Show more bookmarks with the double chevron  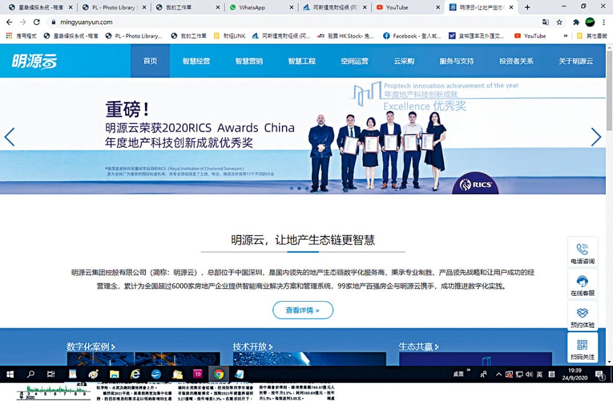tap(565, 36)
